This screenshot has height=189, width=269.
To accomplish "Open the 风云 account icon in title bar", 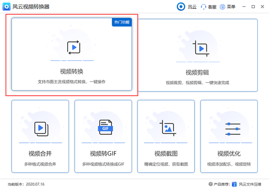I will tap(181, 7).
